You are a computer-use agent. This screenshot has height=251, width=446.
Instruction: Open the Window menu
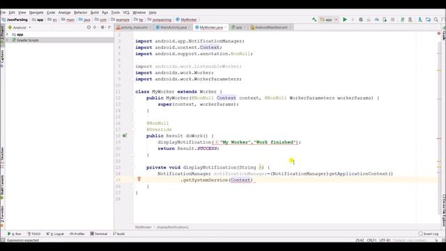[x=139, y=13]
